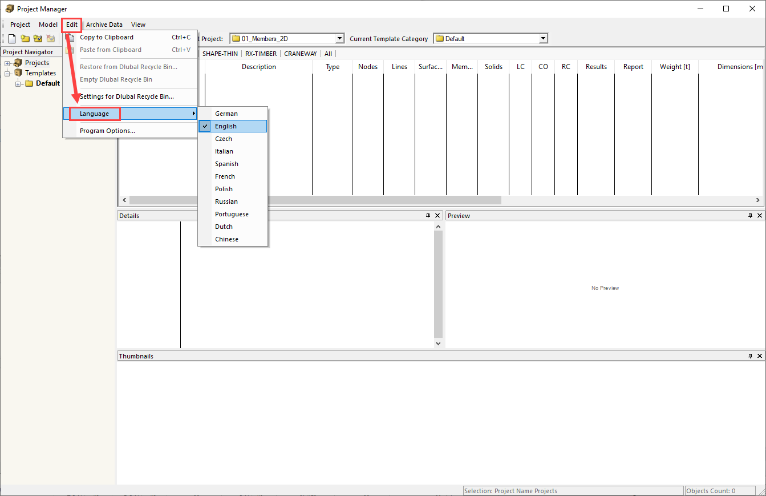Viewport: 766px width, 496px height.
Task: Switch to the CRANEWAY tab
Action: [301, 54]
